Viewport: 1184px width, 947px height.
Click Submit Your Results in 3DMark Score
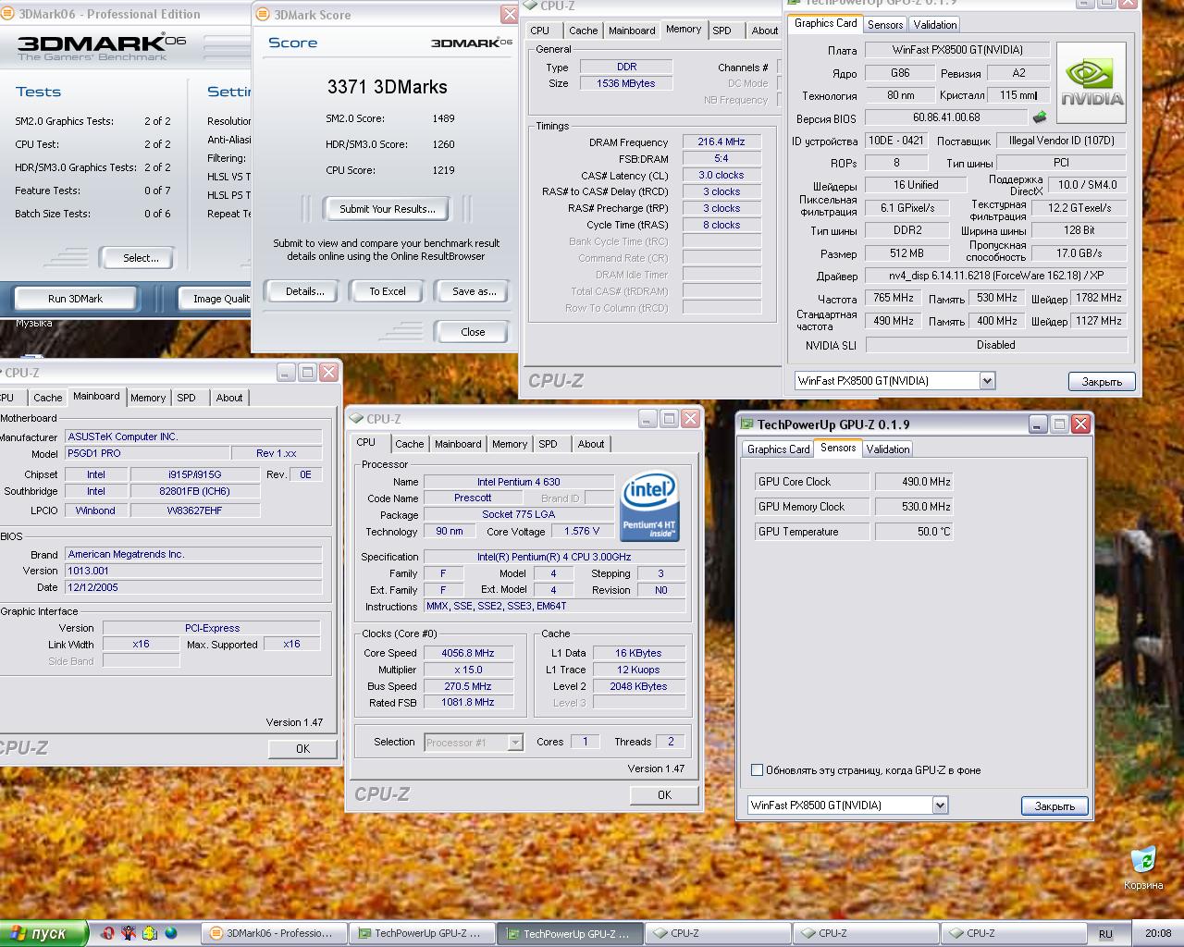tap(387, 209)
